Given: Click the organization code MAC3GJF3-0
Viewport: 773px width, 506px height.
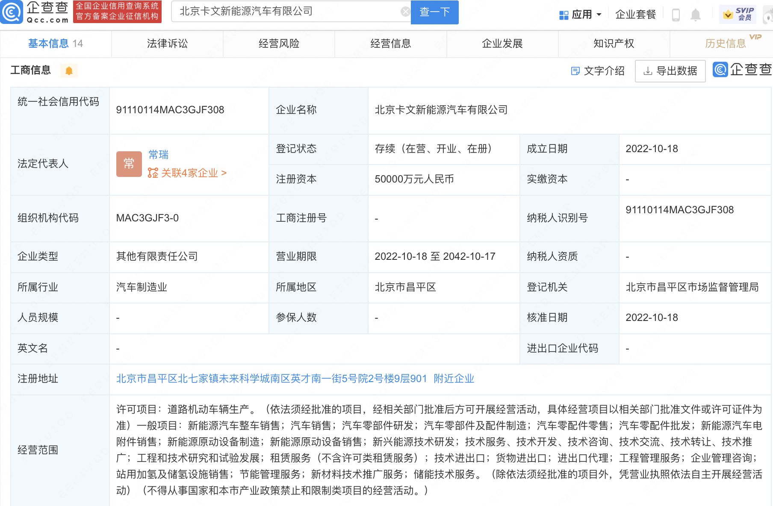Looking at the screenshot, I should coord(148,218).
